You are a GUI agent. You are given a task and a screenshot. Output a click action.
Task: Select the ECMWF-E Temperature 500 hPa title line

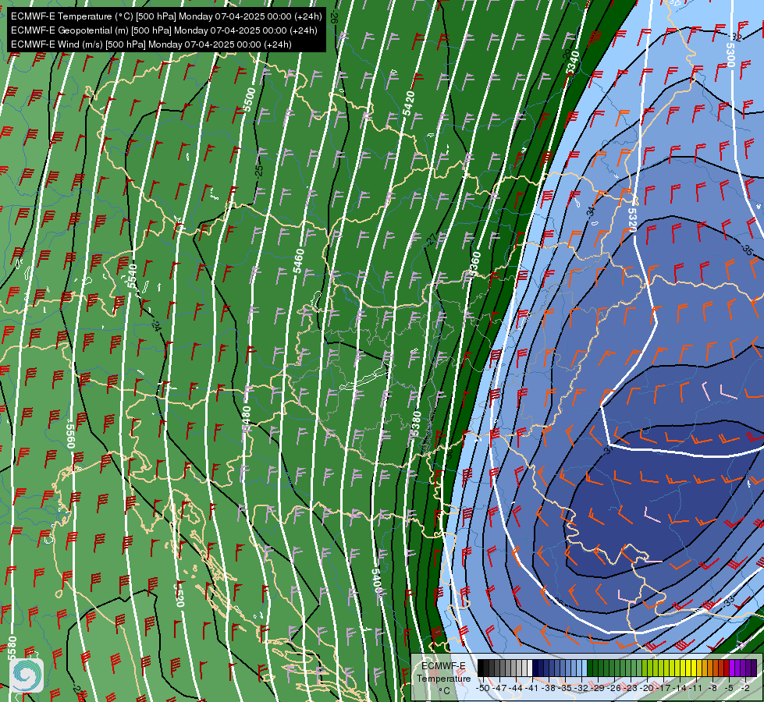(x=166, y=16)
